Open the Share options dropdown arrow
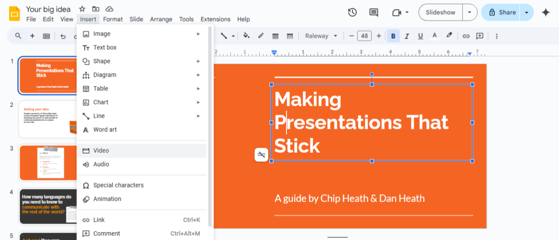 coord(527,12)
